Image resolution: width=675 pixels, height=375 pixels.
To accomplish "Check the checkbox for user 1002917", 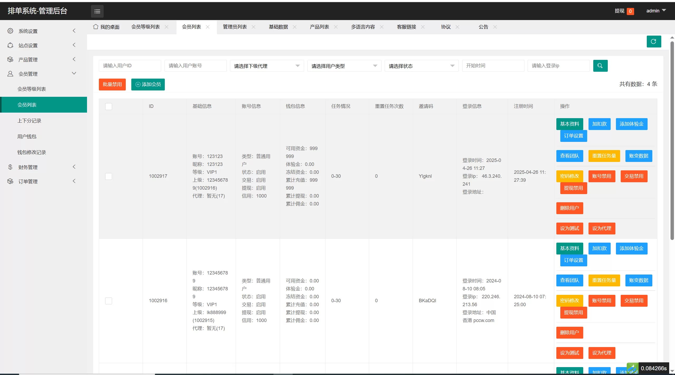I will 108,176.
